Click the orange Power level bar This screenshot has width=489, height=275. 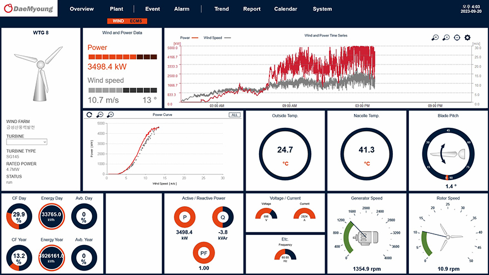pos(123,57)
